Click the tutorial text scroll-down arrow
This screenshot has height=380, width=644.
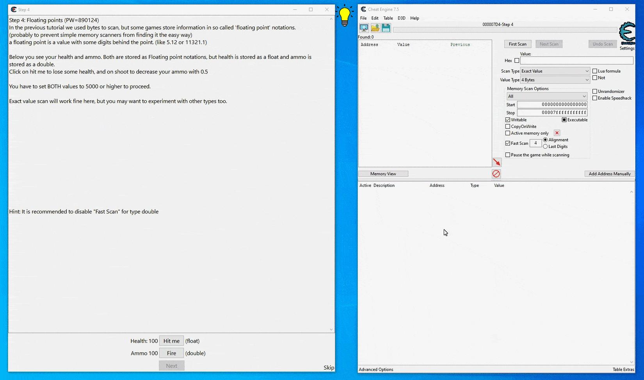331,330
